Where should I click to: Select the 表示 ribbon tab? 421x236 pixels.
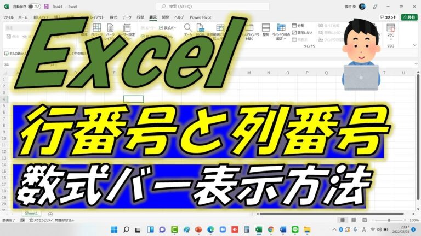153,17
